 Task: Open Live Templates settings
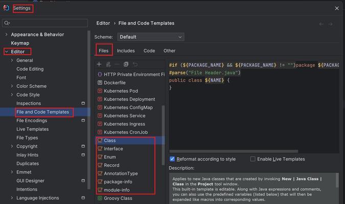click(33, 129)
